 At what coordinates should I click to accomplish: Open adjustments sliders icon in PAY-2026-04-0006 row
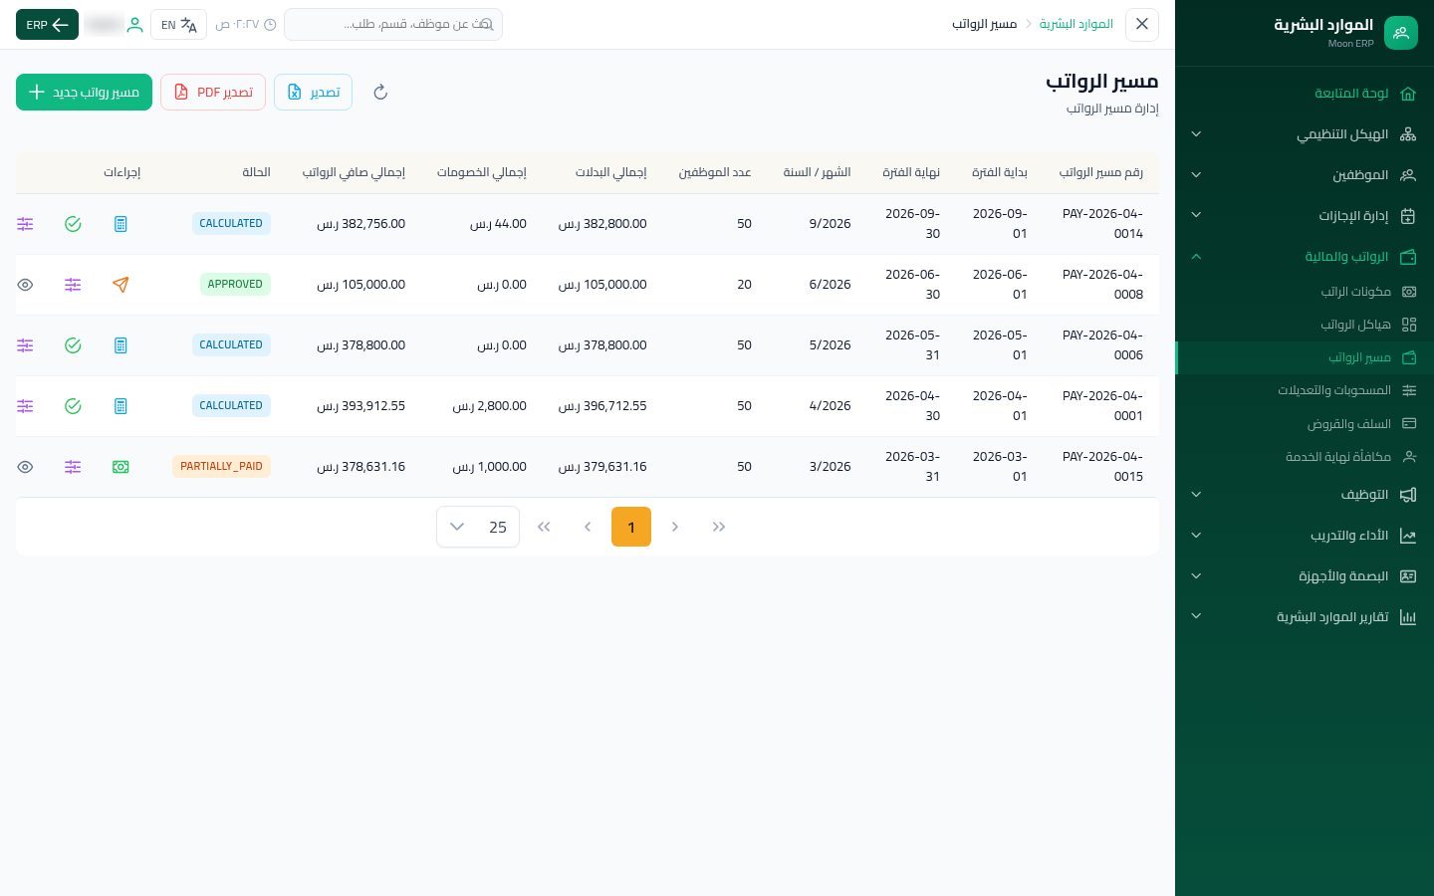pyautogui.click(x=25, y=345)
